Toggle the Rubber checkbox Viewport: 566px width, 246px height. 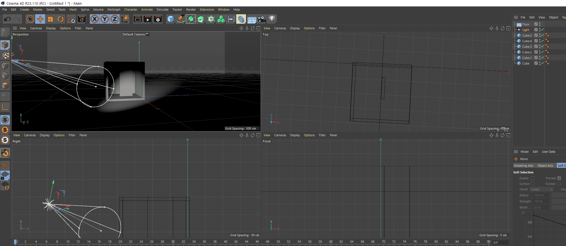(559, 184)
